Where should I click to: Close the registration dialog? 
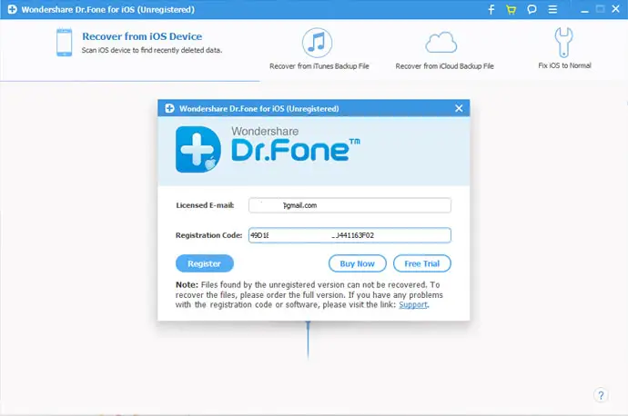tap(459, 108)
